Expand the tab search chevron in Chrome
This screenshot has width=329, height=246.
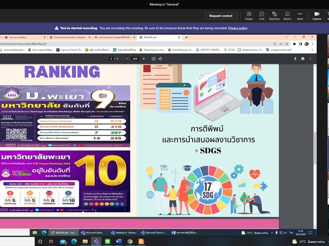pos(286,37)
